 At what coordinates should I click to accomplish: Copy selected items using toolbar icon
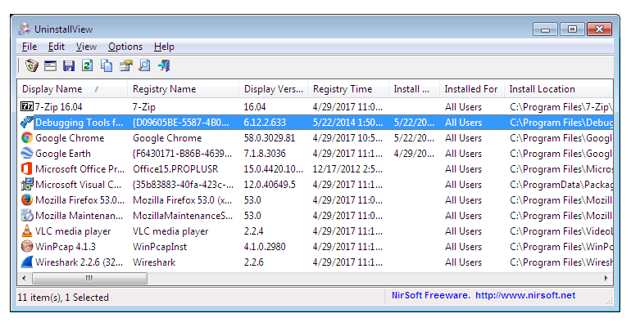[107, 65]
